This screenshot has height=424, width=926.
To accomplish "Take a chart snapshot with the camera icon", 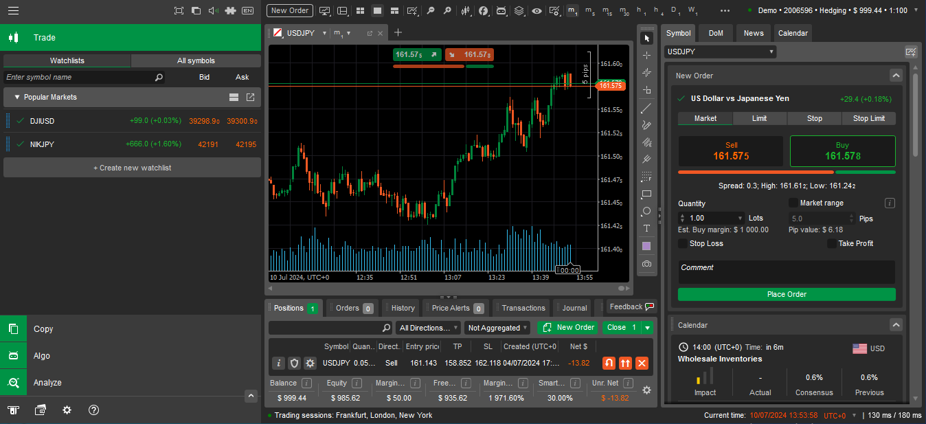I will pos(646,263).
